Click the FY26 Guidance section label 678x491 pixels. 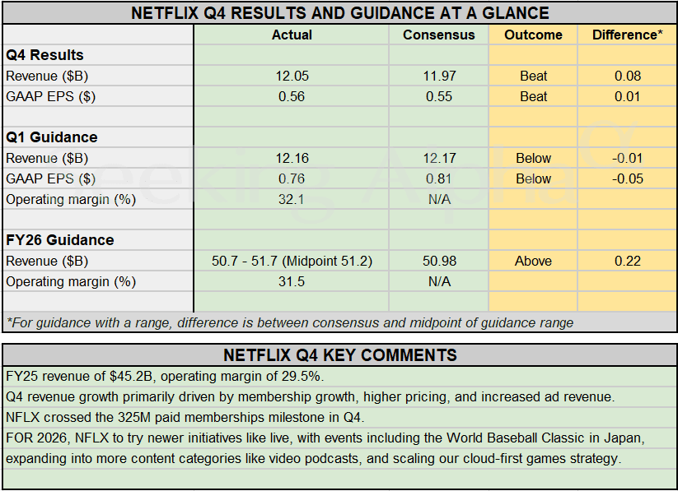coord(60,240)
